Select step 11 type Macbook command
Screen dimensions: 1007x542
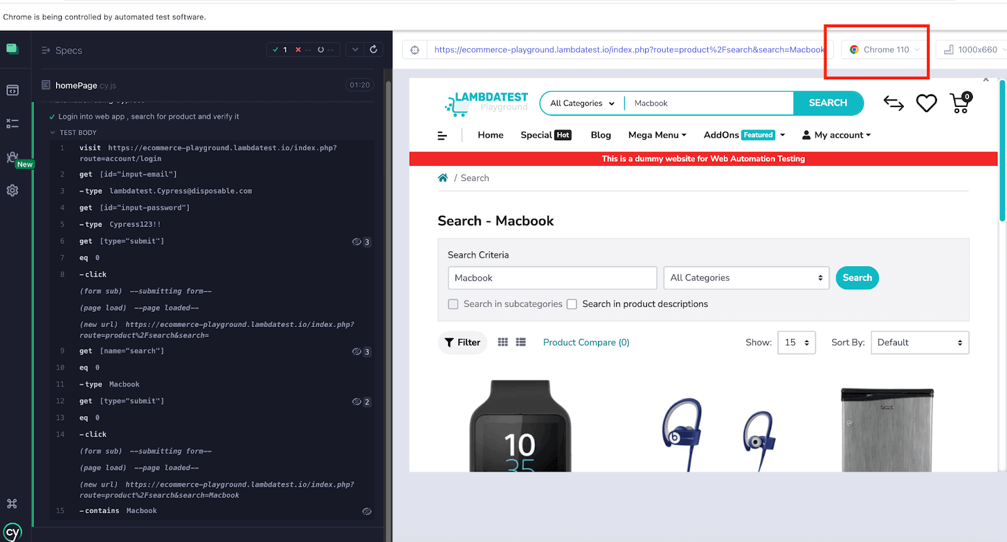click(211, 384)
